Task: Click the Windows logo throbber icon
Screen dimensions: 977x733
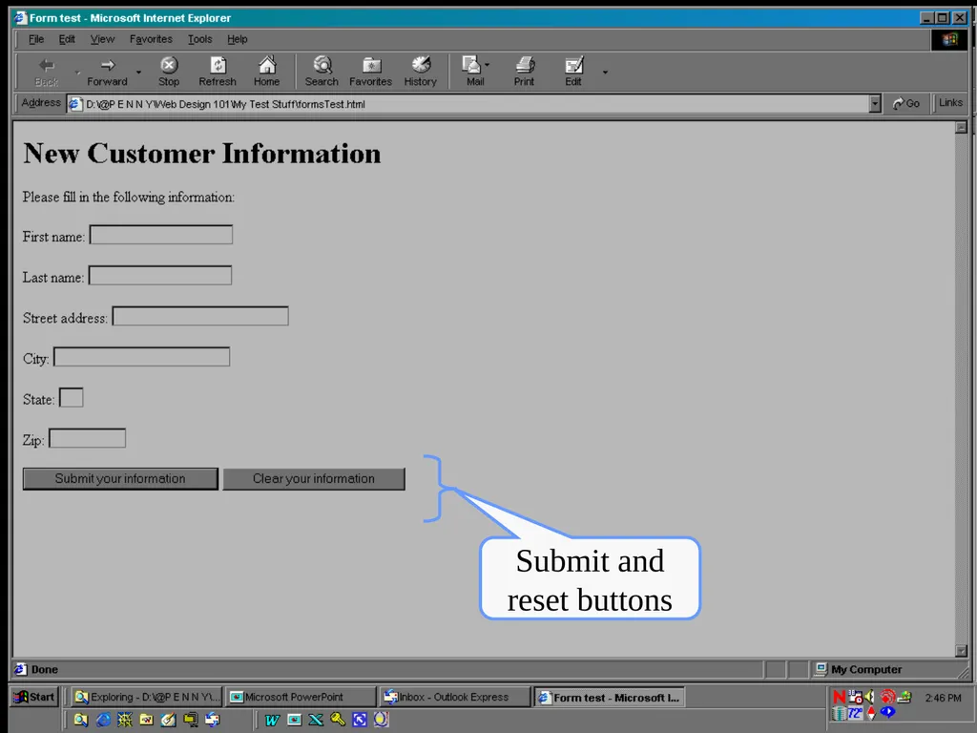Action: click(949, 39)
